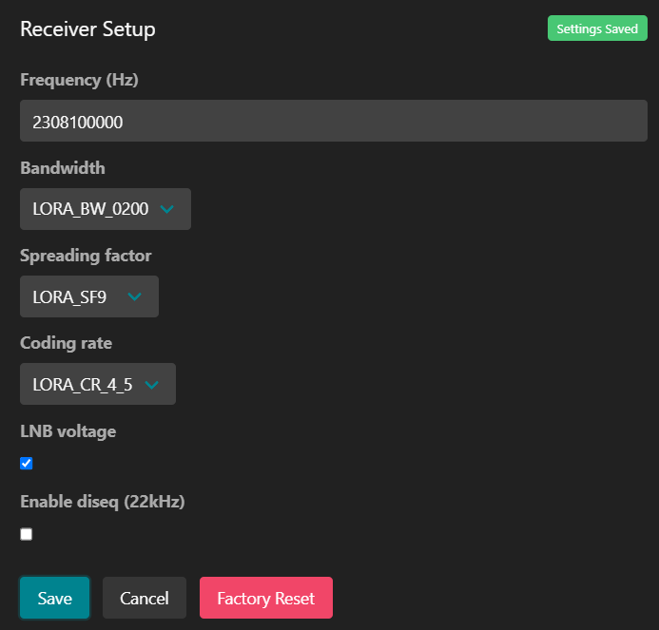Open the LORA_CR_4_5 coding rate dropdown
Image resolution: width=659 pixels, height=630 pixels.
tap(98, 384)
